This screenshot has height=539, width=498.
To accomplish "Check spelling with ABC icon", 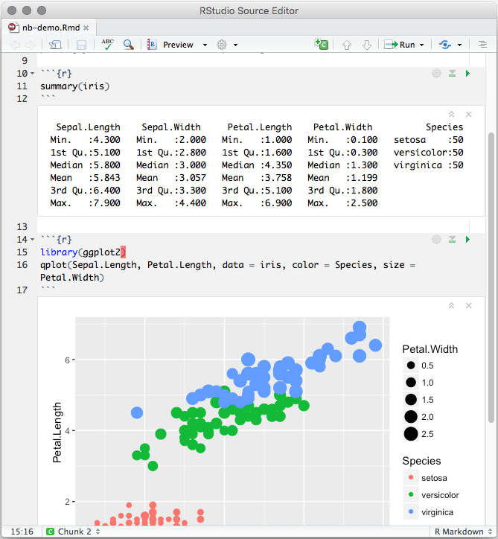I will 108,45.
